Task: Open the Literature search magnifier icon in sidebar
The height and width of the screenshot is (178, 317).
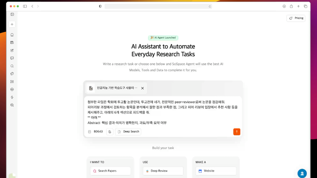Action: click(x=12, y=66)
